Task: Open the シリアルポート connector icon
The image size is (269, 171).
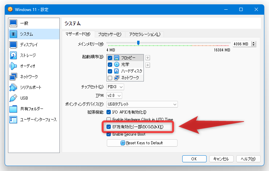Action: click(13, 88)
